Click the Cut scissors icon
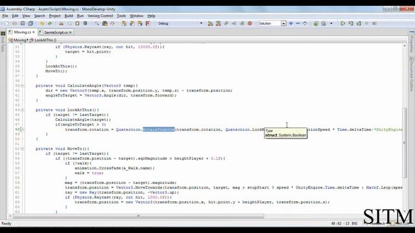This screenshot has height=233, width=415. (x=62, y=23)
